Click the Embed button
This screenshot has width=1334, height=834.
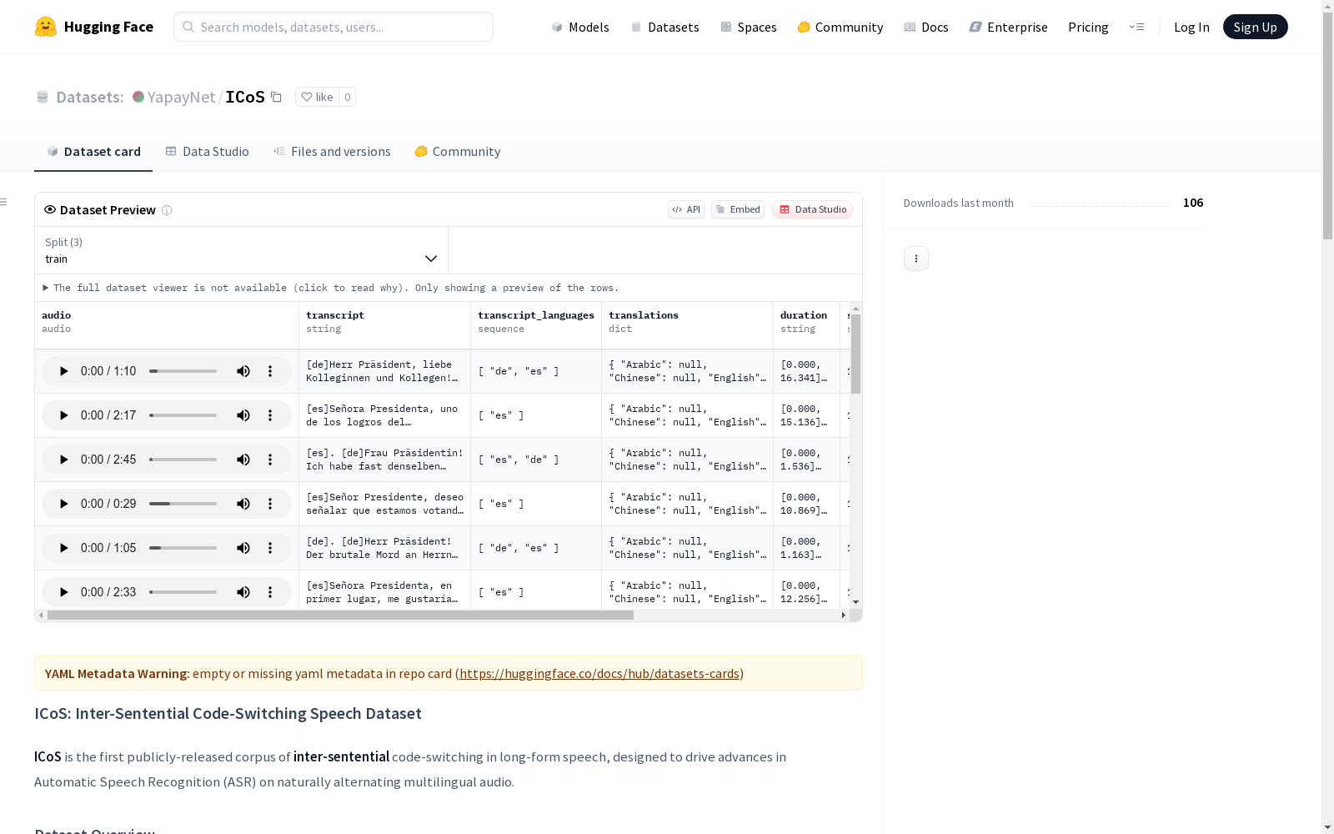(x=738, y=209)
